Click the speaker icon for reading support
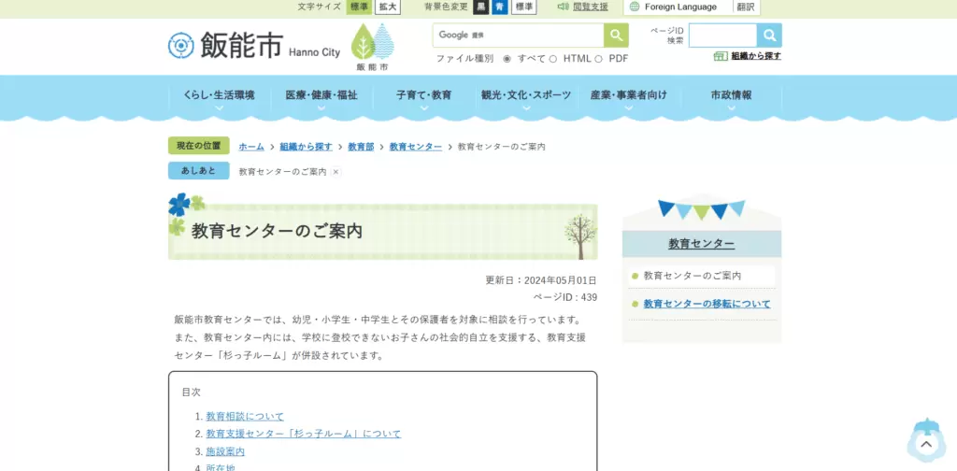 click(563, 7)
